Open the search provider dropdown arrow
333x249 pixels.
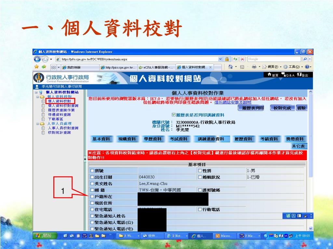[x=310, y=59]
